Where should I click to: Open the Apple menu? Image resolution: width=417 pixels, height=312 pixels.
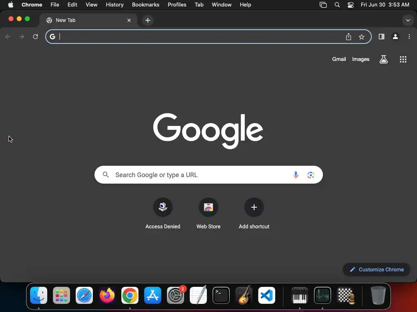(x=11, y=5)
